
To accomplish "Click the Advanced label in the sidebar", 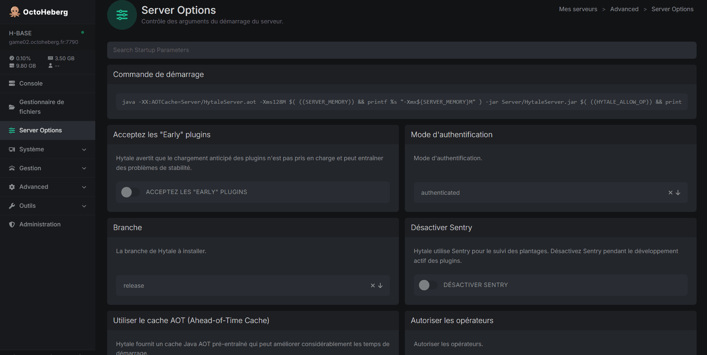I will point(33,187).
